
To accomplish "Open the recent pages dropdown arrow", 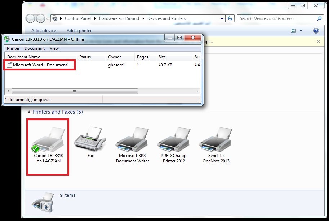I will click(x=48, y=19).
